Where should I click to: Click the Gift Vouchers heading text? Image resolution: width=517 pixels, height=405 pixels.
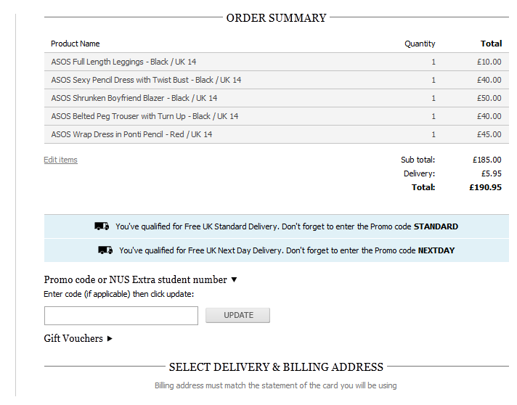[x=73, y=338]
